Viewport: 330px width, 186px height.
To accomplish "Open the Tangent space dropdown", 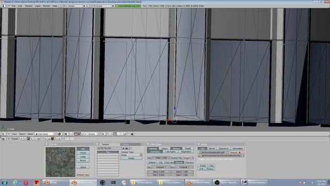I will click(x=188, y=158).
